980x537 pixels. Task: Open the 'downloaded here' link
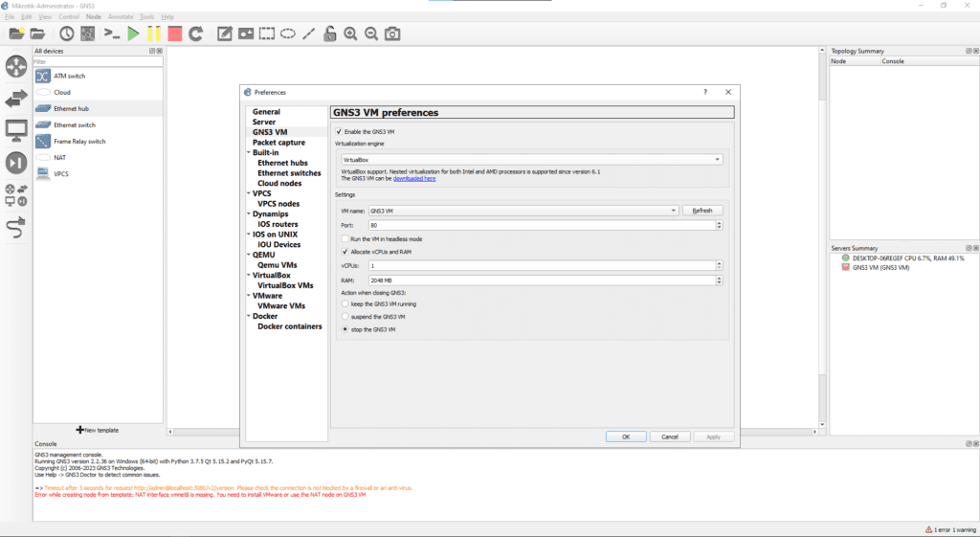(x=414, y=179)
